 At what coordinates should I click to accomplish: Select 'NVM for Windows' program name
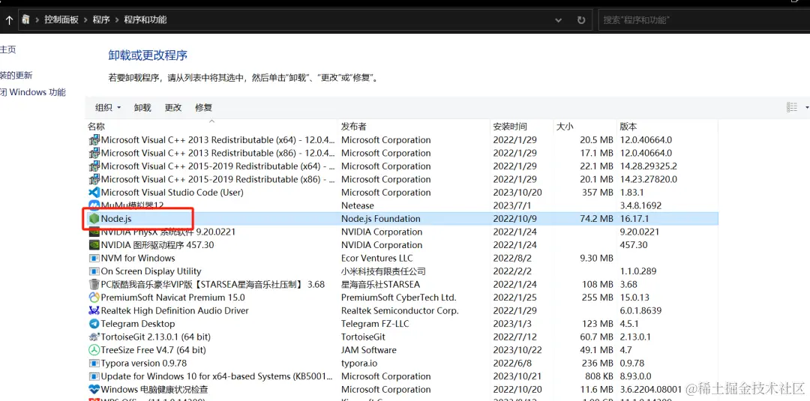(x=138, y=258)
